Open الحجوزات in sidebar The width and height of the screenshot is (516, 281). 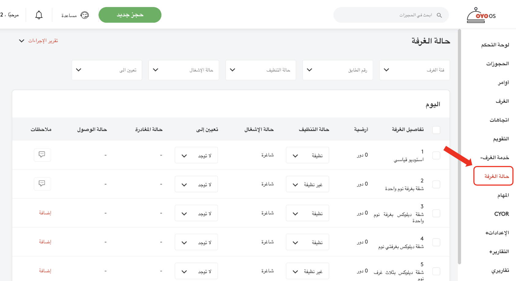click(498, 64)
